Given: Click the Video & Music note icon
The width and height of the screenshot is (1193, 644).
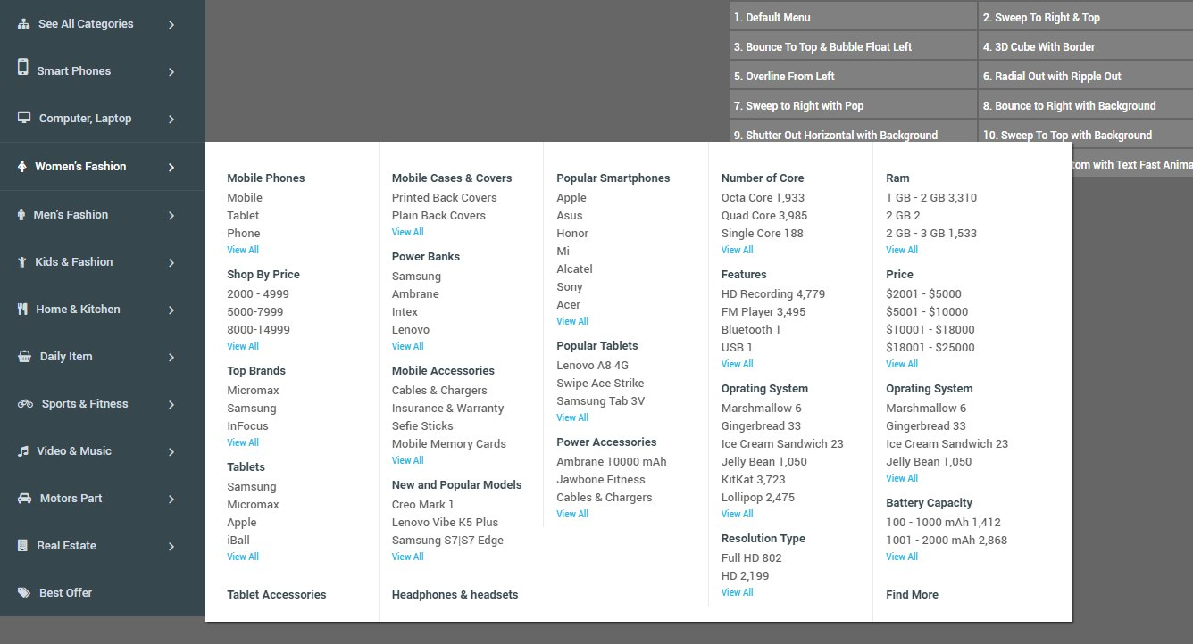Looking at the screenshot, I should pyautogui.click(x=21, y=450).
